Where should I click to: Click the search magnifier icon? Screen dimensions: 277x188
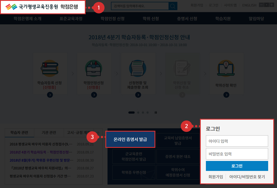173,6
